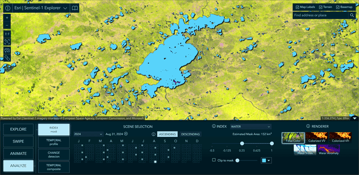This screenshot has width=359, height=175.
Task: Select the CHANGE detection tool
Action: 54,155
